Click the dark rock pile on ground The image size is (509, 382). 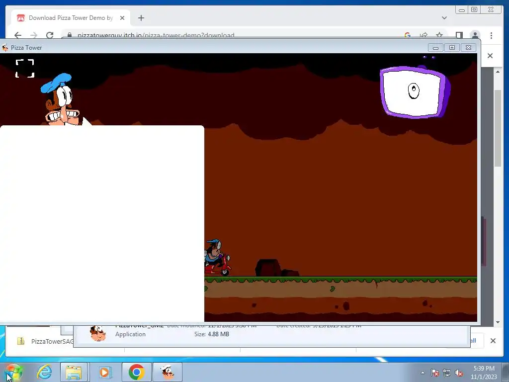(276, 268)
